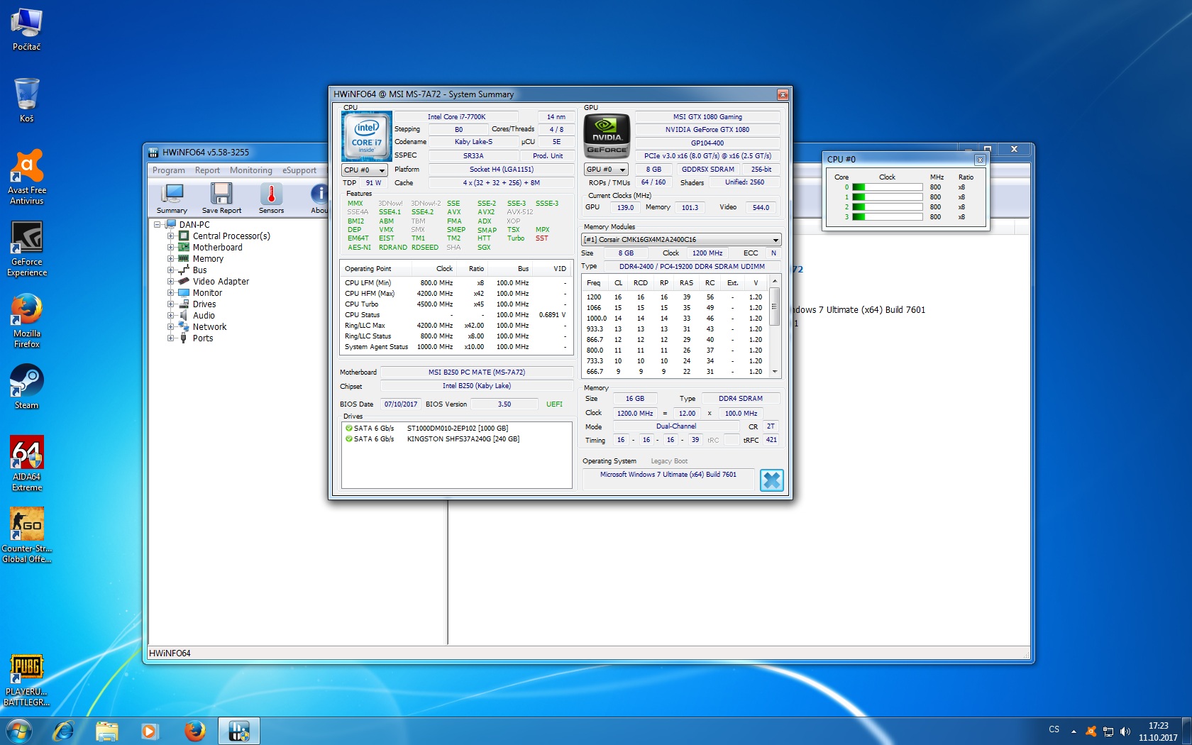Open Windows Explorer from taskbar
Screen dimensions: 1192x745
coord(106,731)
